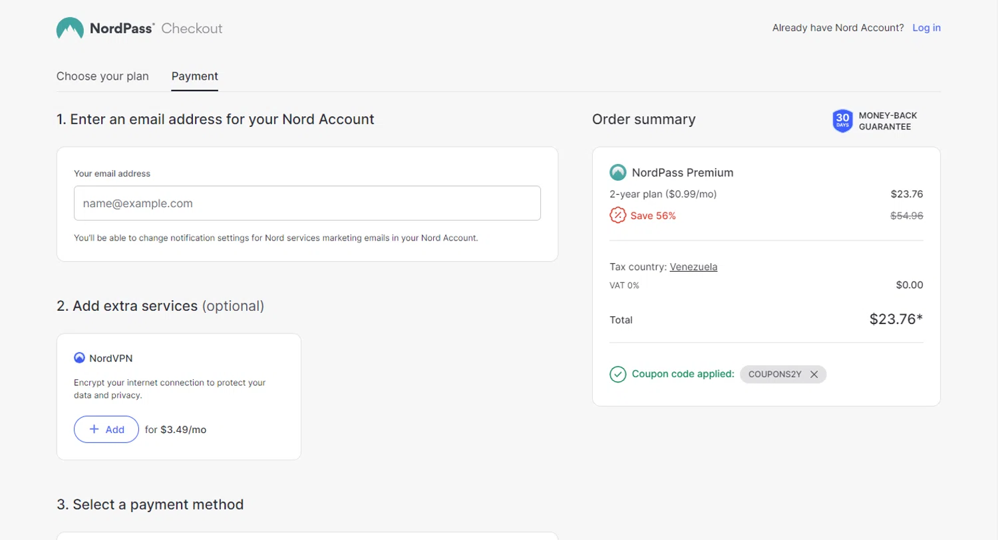Open the Choose your plan tab
Image resolution: width=998 pixels, height=540 pixels.
[x=102, y=76]
